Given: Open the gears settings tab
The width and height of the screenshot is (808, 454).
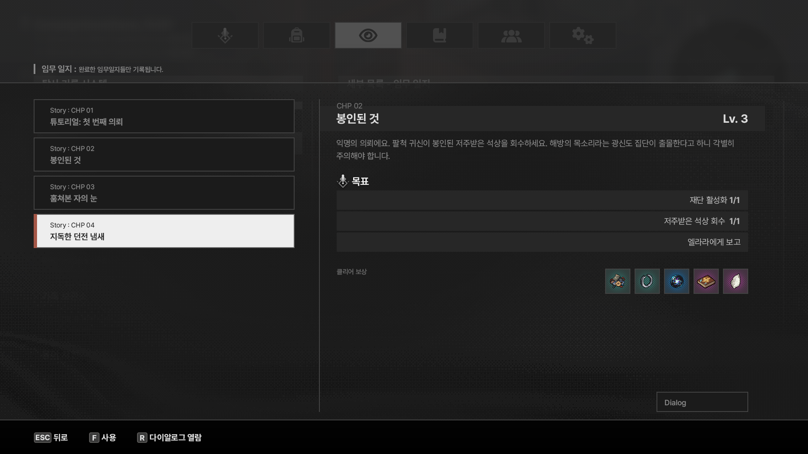Looking at the screenshot, I should click(x=582, y=35).
